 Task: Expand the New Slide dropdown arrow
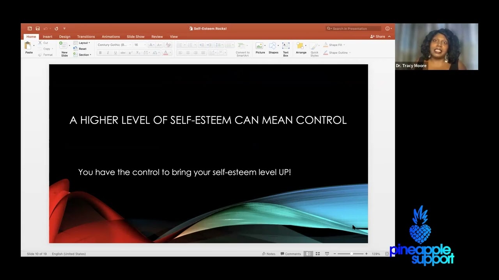69,46
